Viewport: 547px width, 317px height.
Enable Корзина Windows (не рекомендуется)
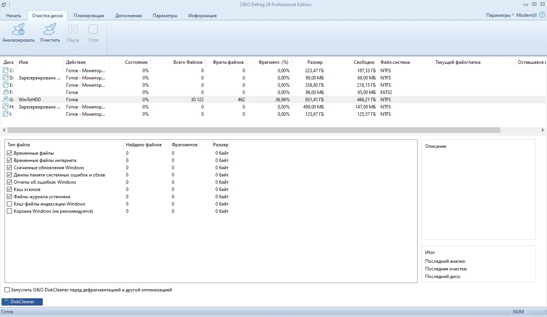coord(10,211)
